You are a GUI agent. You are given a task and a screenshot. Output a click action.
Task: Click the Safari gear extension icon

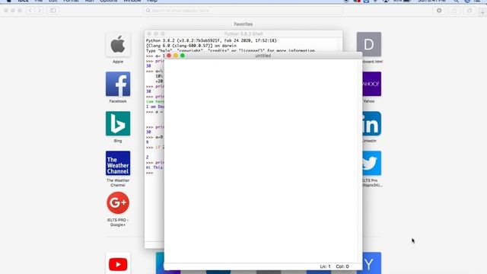(x=439, y=11)
